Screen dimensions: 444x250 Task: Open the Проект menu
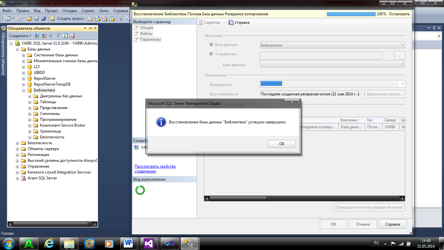[x=51, y=11]
